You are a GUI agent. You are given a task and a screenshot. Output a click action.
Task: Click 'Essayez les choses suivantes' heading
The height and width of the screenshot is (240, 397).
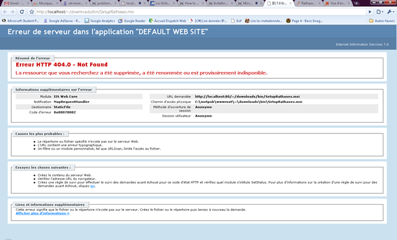[43, 167]
